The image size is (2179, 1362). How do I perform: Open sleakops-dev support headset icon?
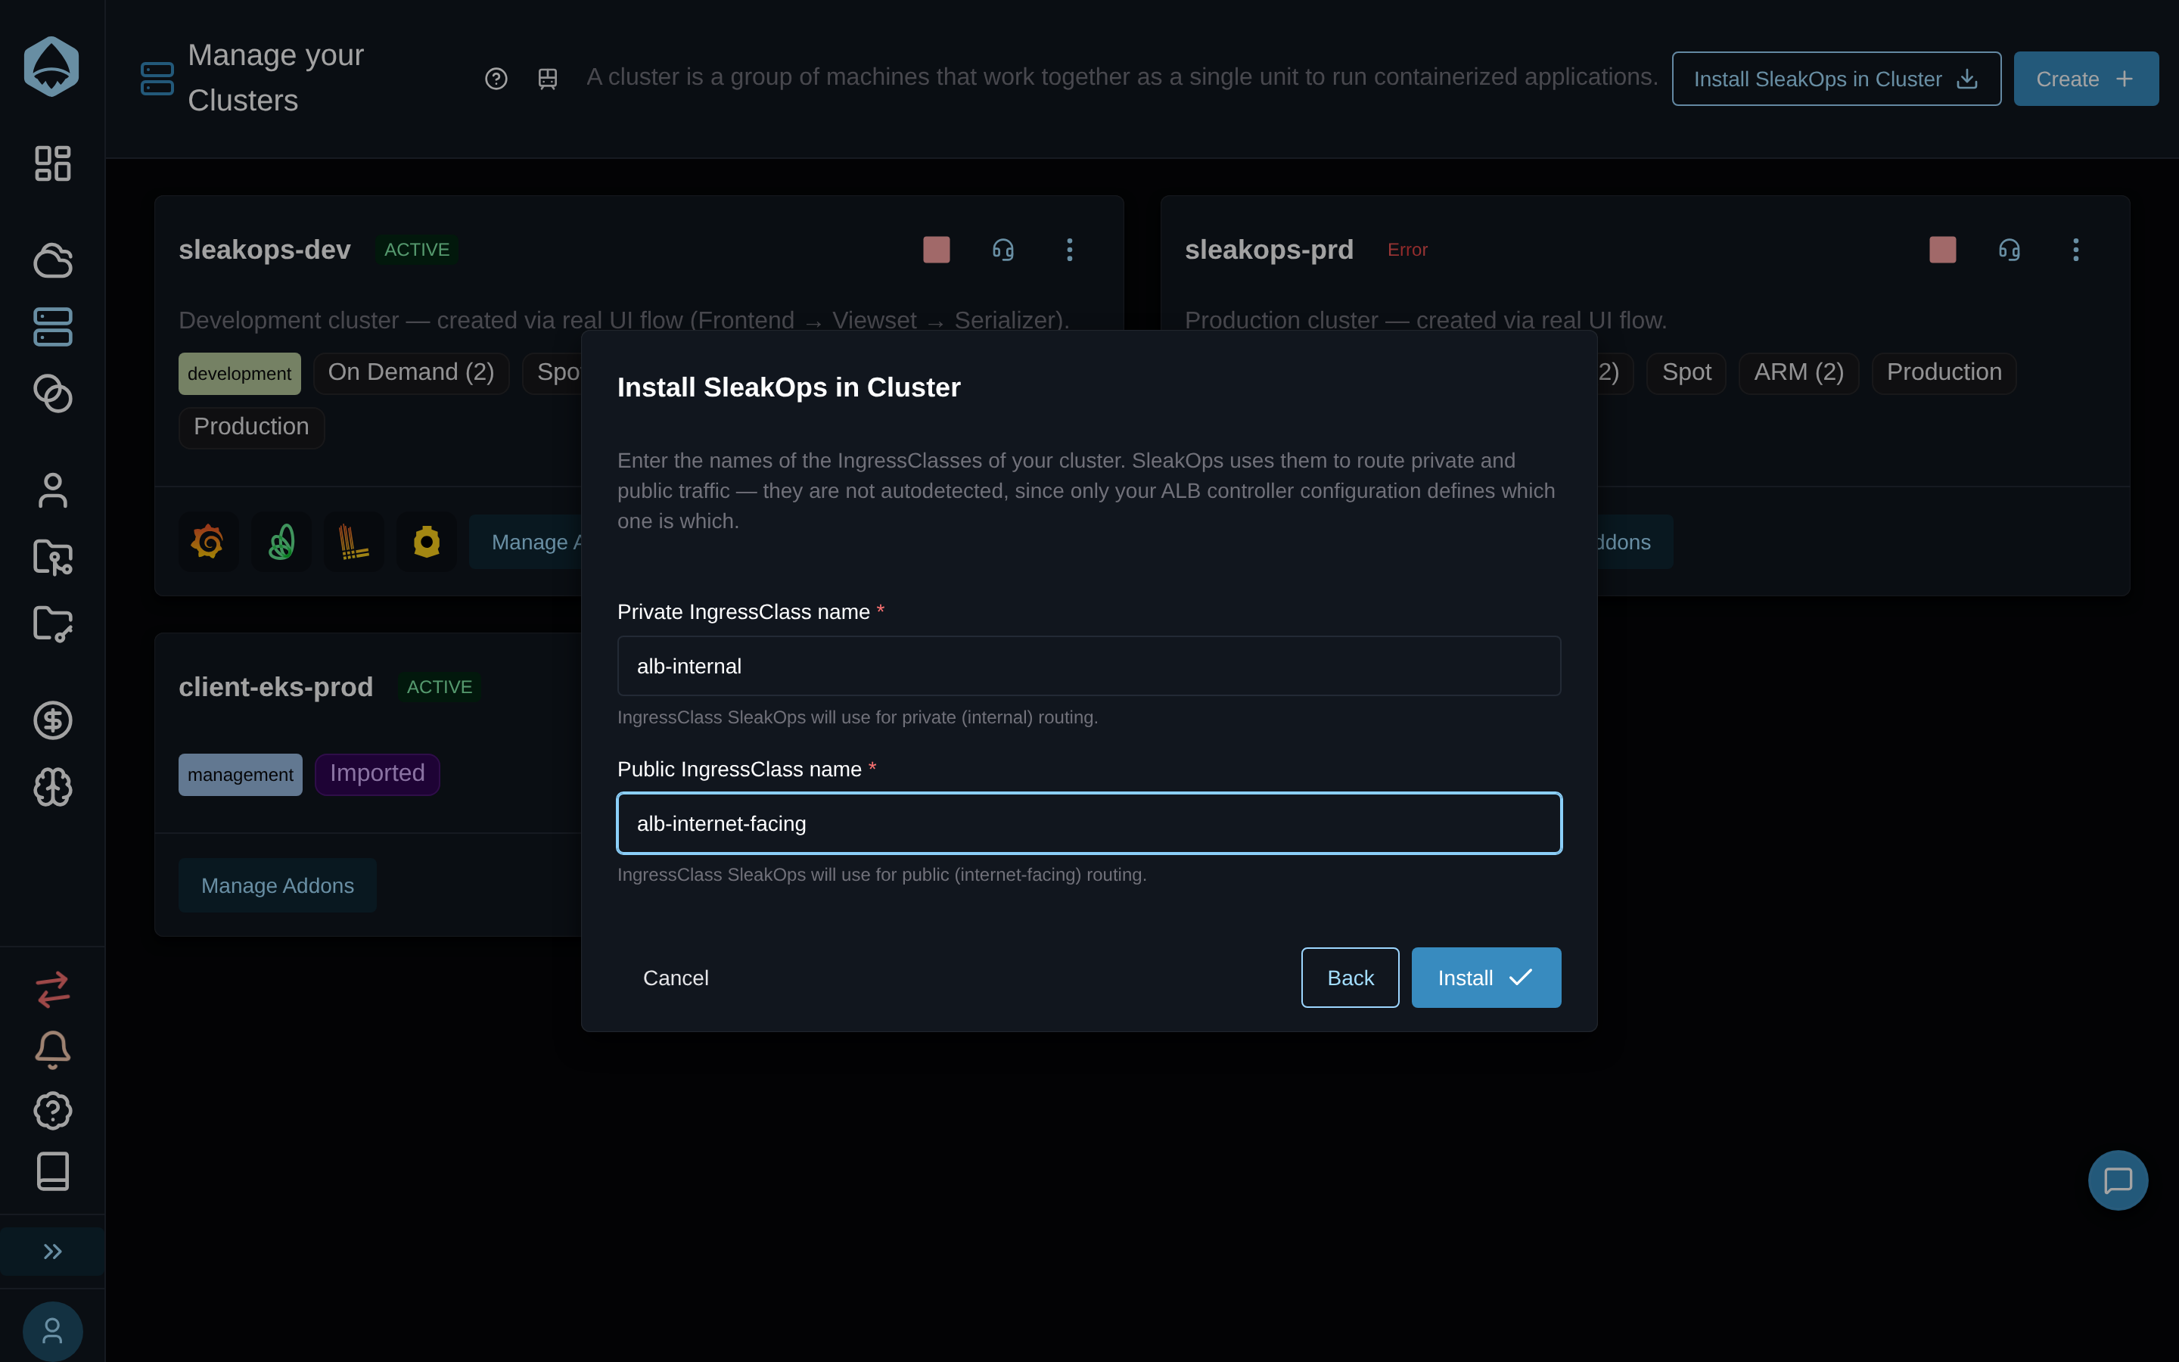tap(1003, 250)
